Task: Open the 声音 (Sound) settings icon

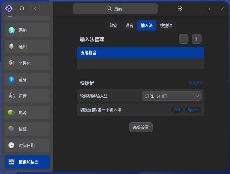Action: coord(11,96)
